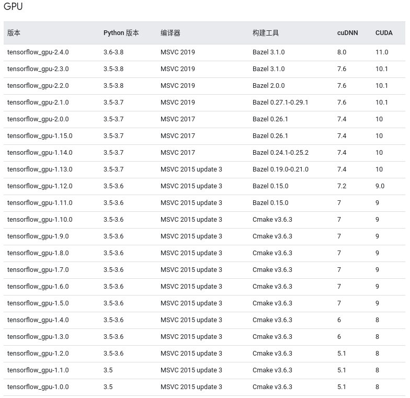410x398 pixels.
Task: Click Bazel 3.1.0 in the 2.3.0 row
Action: point(269,69)
